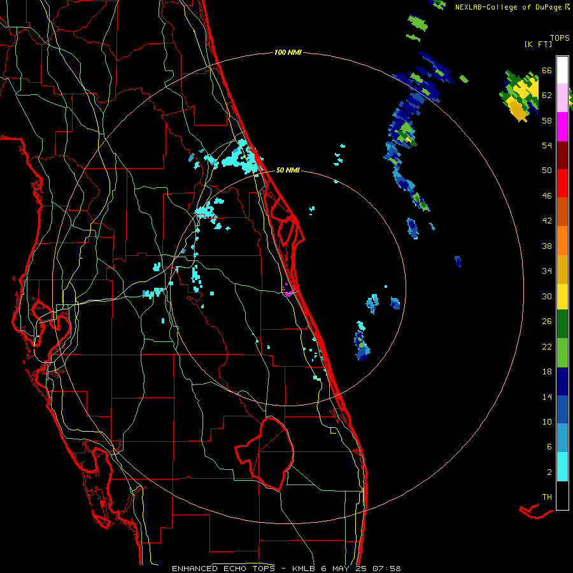Click the 46 legend value

tap(547, 195)
